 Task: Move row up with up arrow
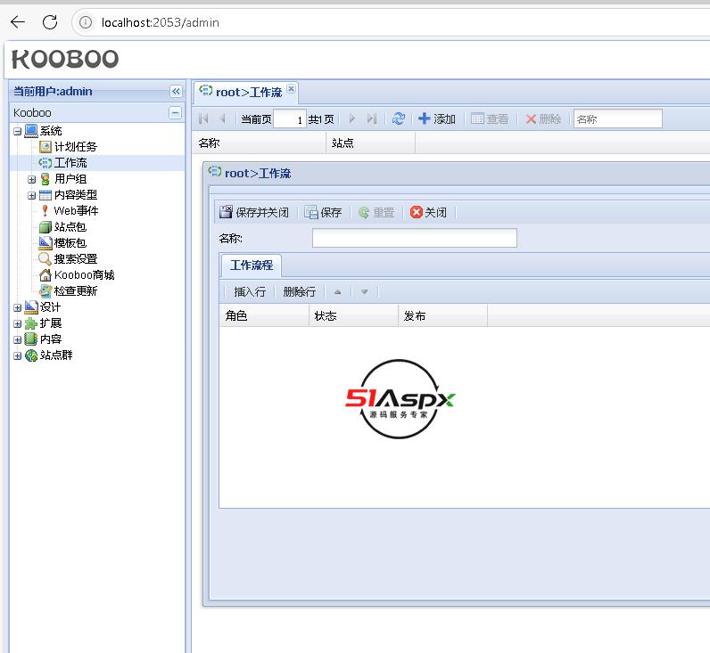point(337,292)
